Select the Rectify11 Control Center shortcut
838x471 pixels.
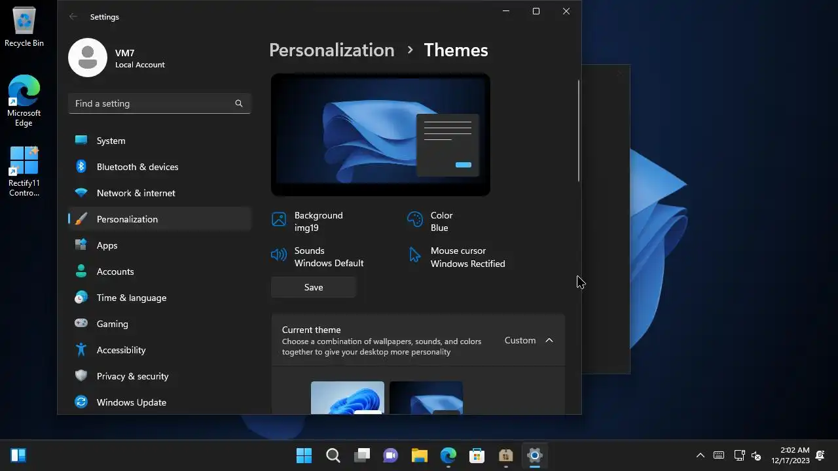tap(24, 171)
